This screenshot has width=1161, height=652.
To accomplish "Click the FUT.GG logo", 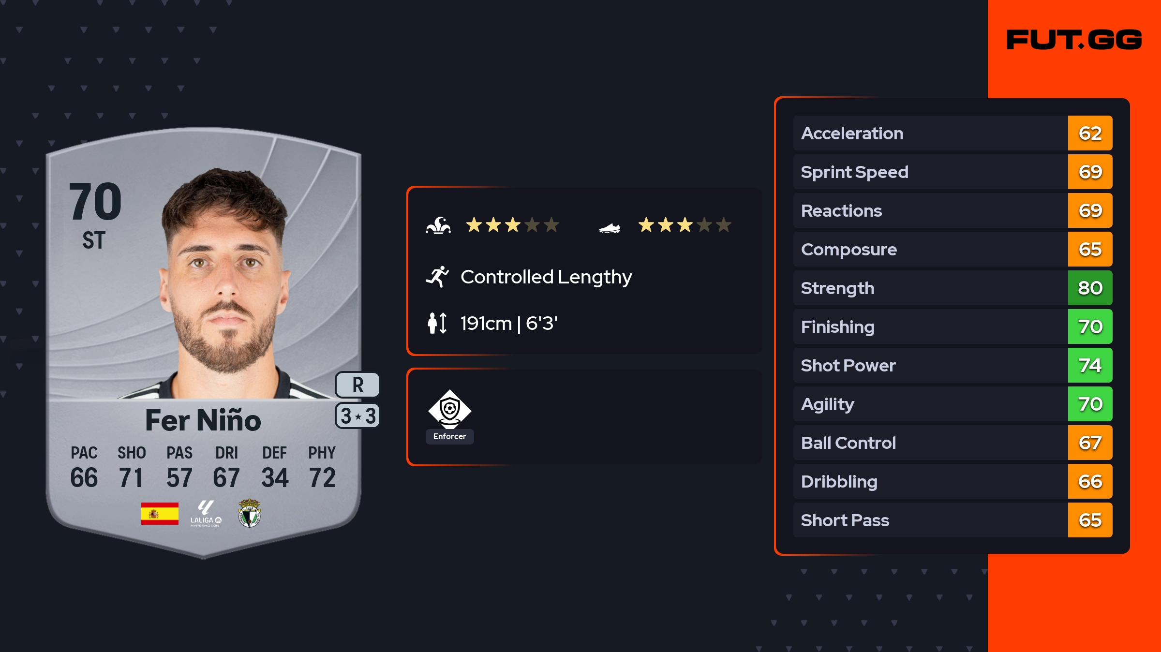I will [1074, 40].
